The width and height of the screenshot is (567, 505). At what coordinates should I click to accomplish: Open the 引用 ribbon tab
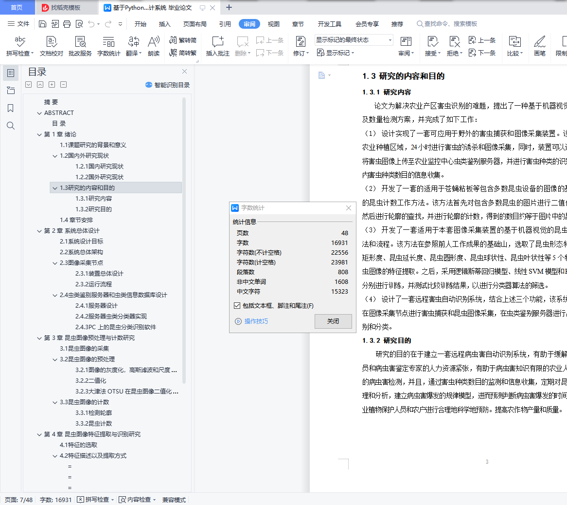point(225,24)
